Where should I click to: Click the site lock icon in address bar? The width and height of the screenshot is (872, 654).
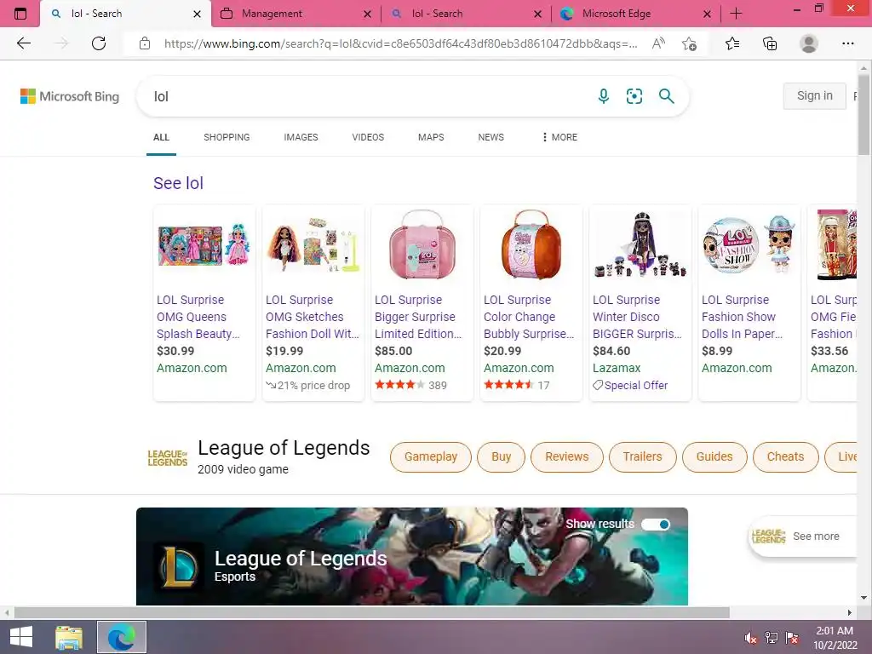point(145,43)
